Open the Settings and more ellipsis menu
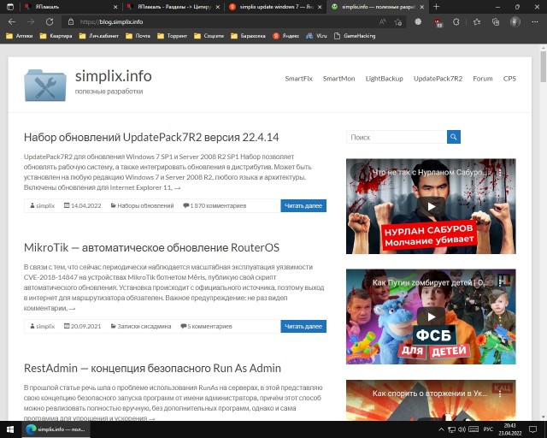This screenshot has width=547, height=438. pyautogui.click(x=535, y=21)
